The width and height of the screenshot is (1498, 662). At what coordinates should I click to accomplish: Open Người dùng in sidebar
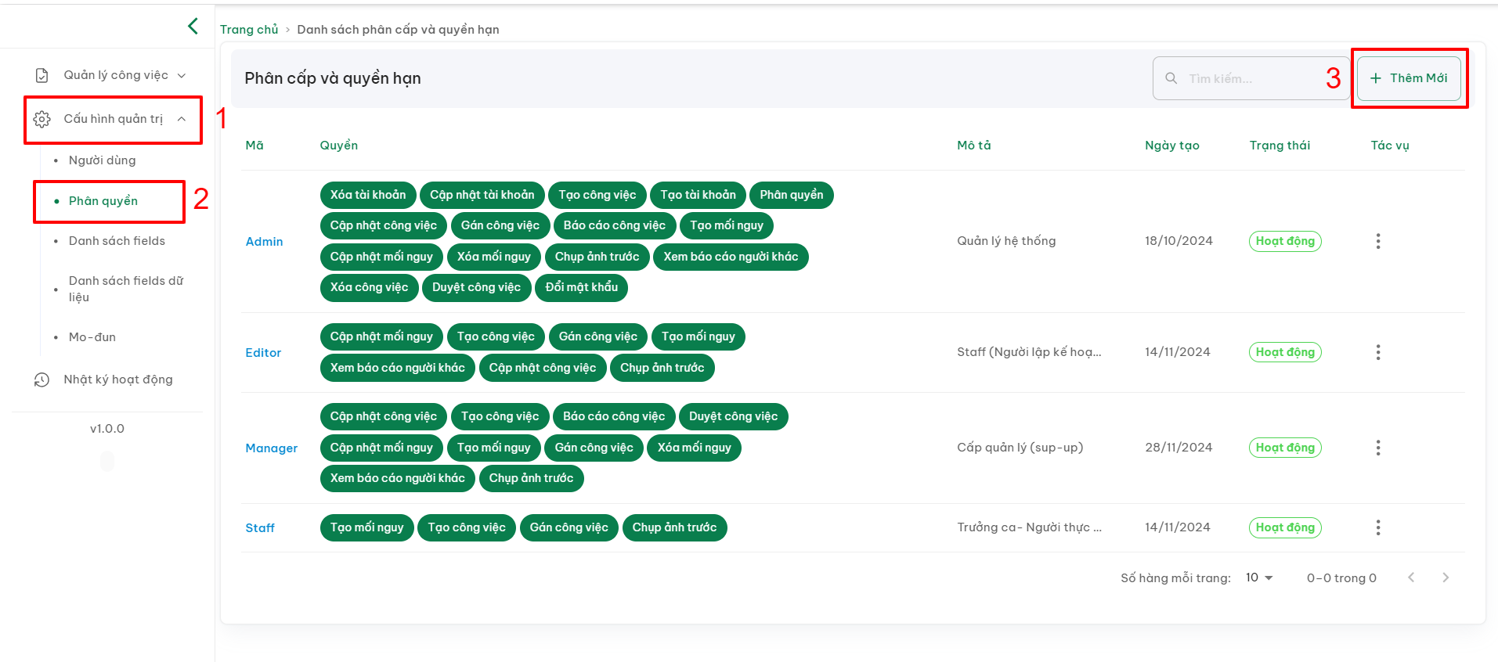coord(102,160)
